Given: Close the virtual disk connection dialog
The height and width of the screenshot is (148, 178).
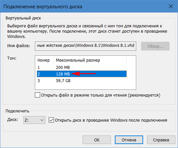Looking at the screenshot, I should pyautogui.click(x=171, y=6).
